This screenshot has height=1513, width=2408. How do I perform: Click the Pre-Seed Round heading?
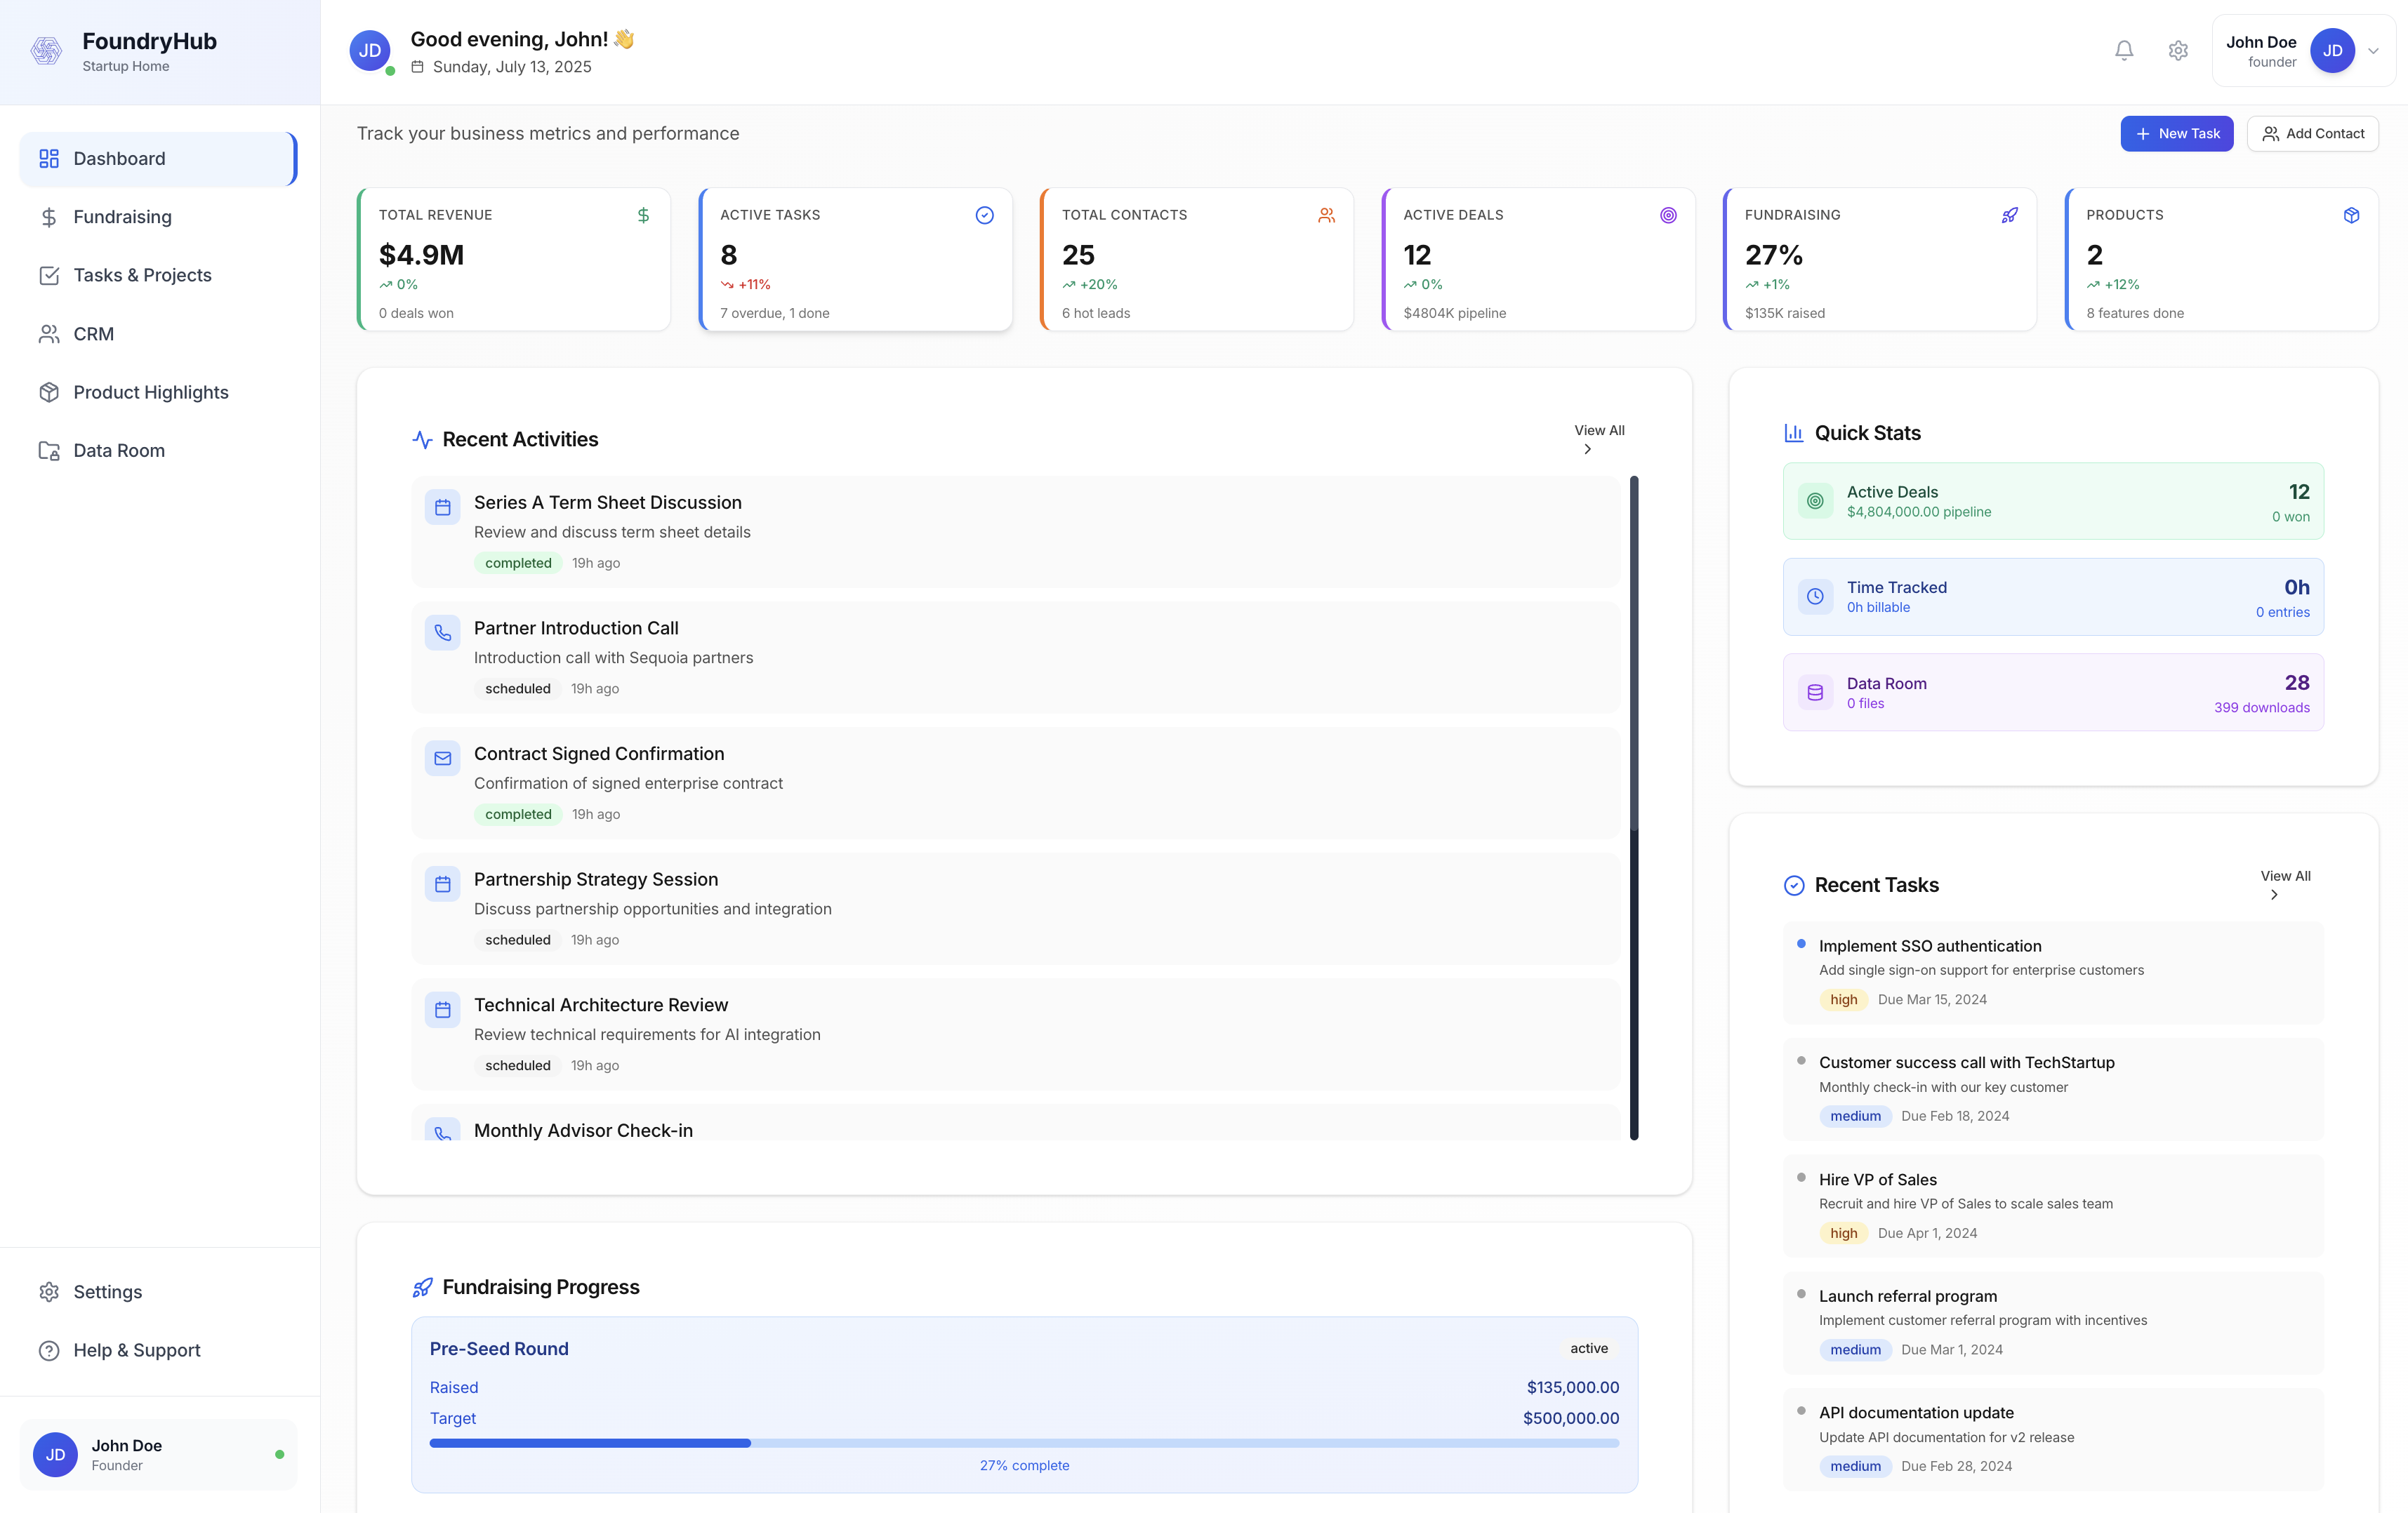[x=499, y=1348]
